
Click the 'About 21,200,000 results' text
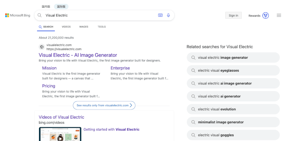pos(56,38)
